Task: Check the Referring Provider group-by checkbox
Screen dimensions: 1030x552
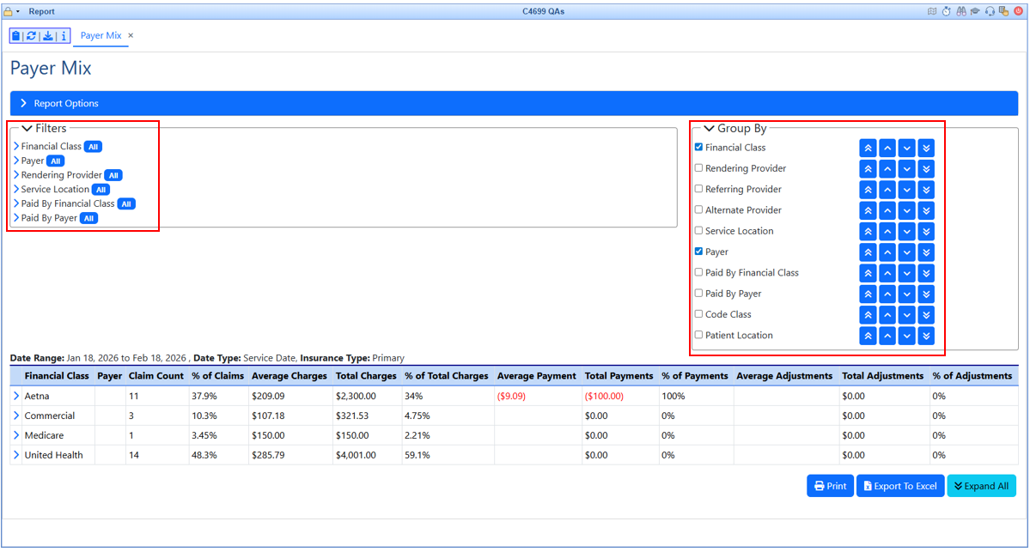Action: click(699, 188)
